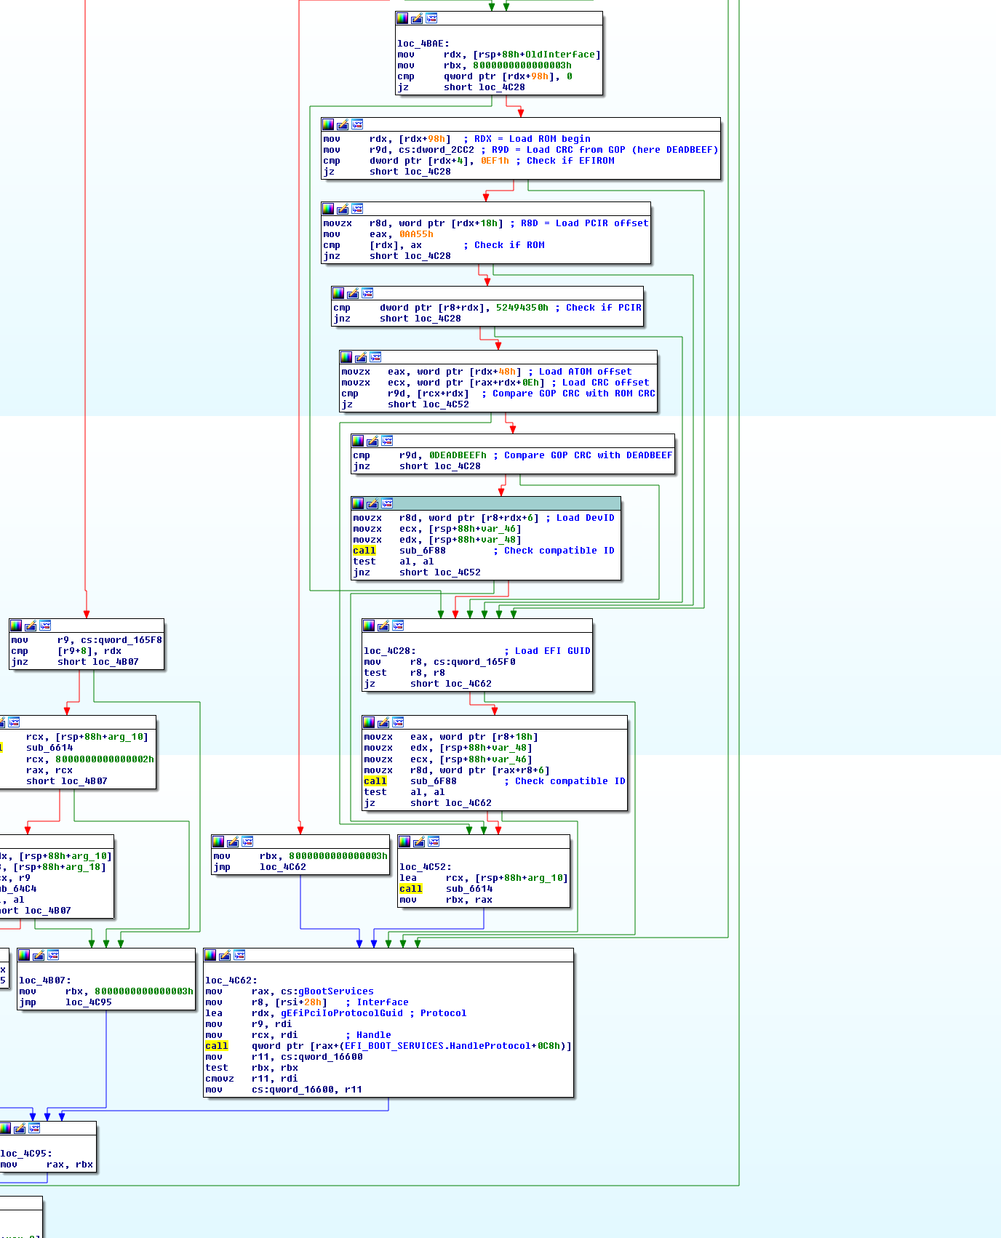Click the group icon on the 'movzx eax, word ptr [r8+18h]' block
Image resolution: width=1001 pixels, height=1238 pixels.
coord(398,722)
